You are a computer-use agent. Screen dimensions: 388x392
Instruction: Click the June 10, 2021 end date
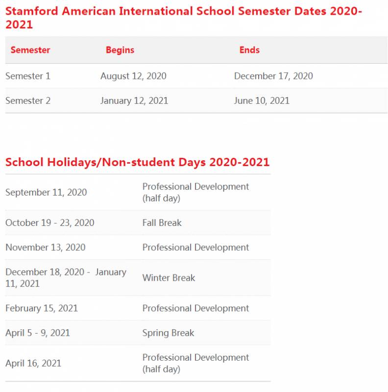pyautogui.click(x=262, y=100)
